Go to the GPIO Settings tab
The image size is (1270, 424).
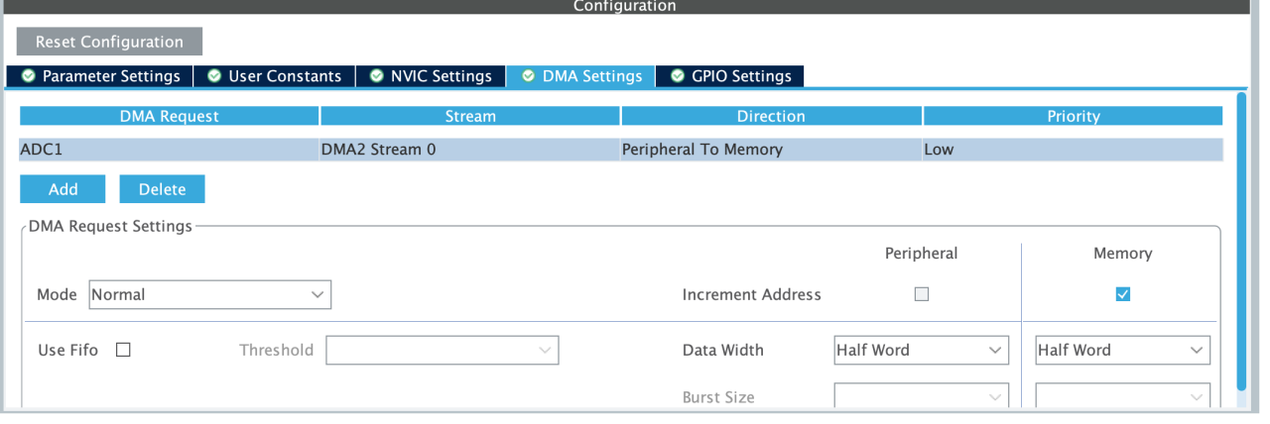click(730, 76)
